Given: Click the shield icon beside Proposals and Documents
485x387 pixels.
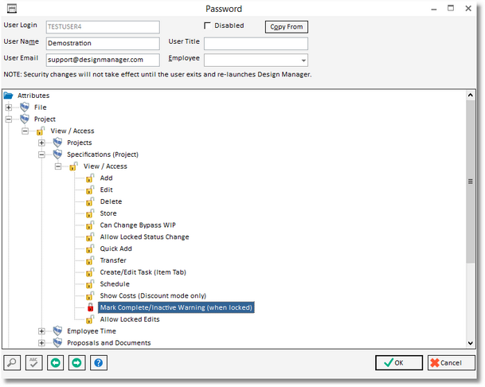Looking at the screenshot, I should pos(57,342).
